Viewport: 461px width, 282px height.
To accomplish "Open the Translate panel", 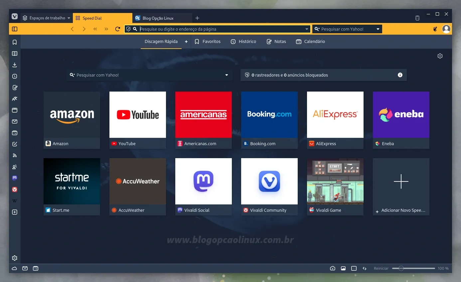I will (x=15, y=99).
